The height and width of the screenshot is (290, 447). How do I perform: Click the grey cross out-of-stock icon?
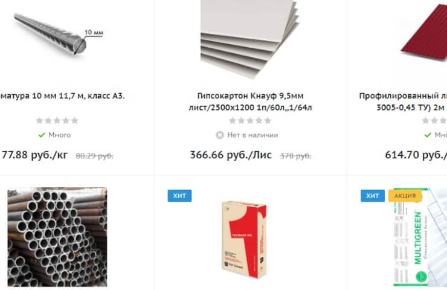click(219, 135)
